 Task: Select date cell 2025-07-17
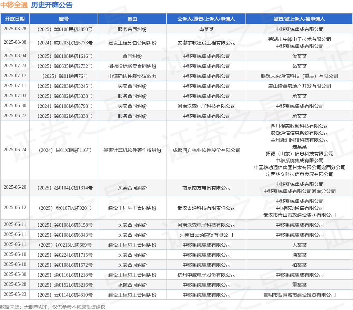pyautogui.click(x=15, y=76)
